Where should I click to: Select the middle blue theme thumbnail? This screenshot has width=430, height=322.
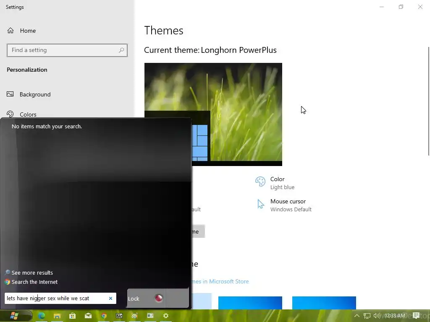pos(250,303)
